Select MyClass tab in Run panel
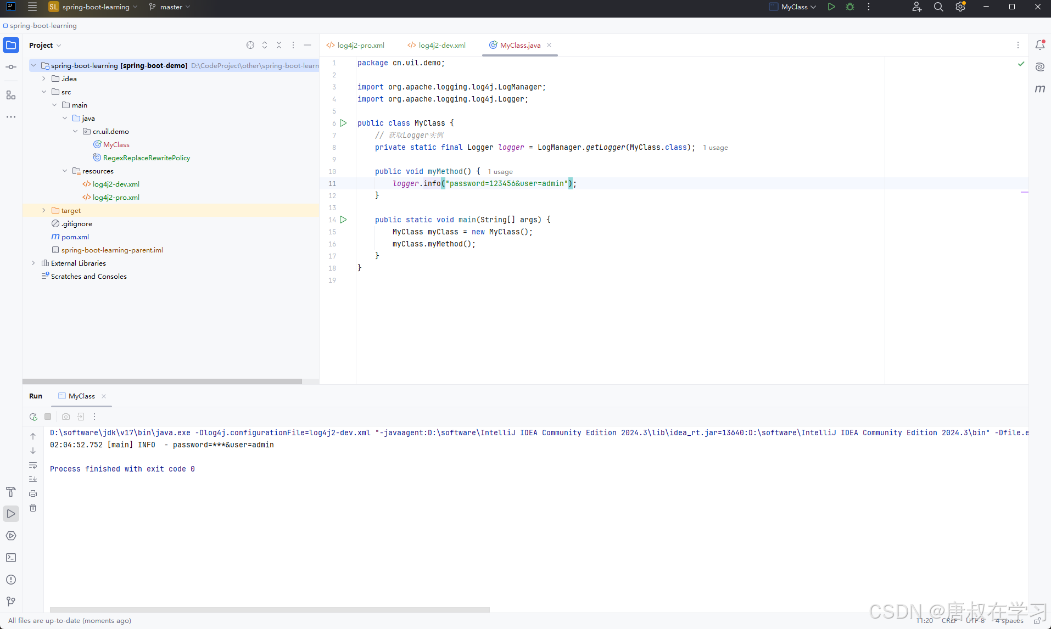The width and height of the screenshot is (1051, 629). pos(82,396)
